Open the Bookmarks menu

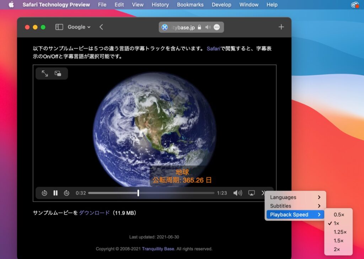pyautogui.click(x=190, y=5)
